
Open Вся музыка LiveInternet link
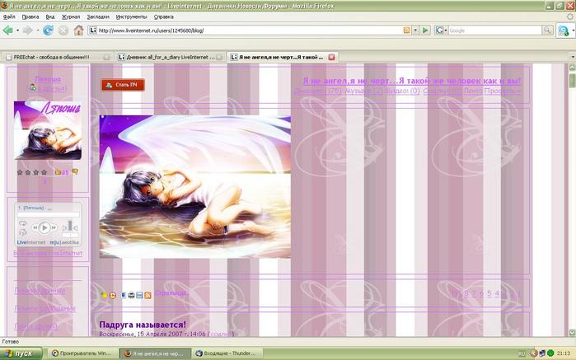point(48,253)
